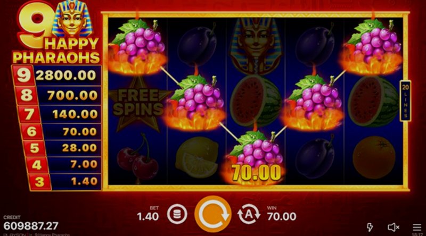Click the lemon symbol on the second reel

pyautogui.click(x=196, y=158)
